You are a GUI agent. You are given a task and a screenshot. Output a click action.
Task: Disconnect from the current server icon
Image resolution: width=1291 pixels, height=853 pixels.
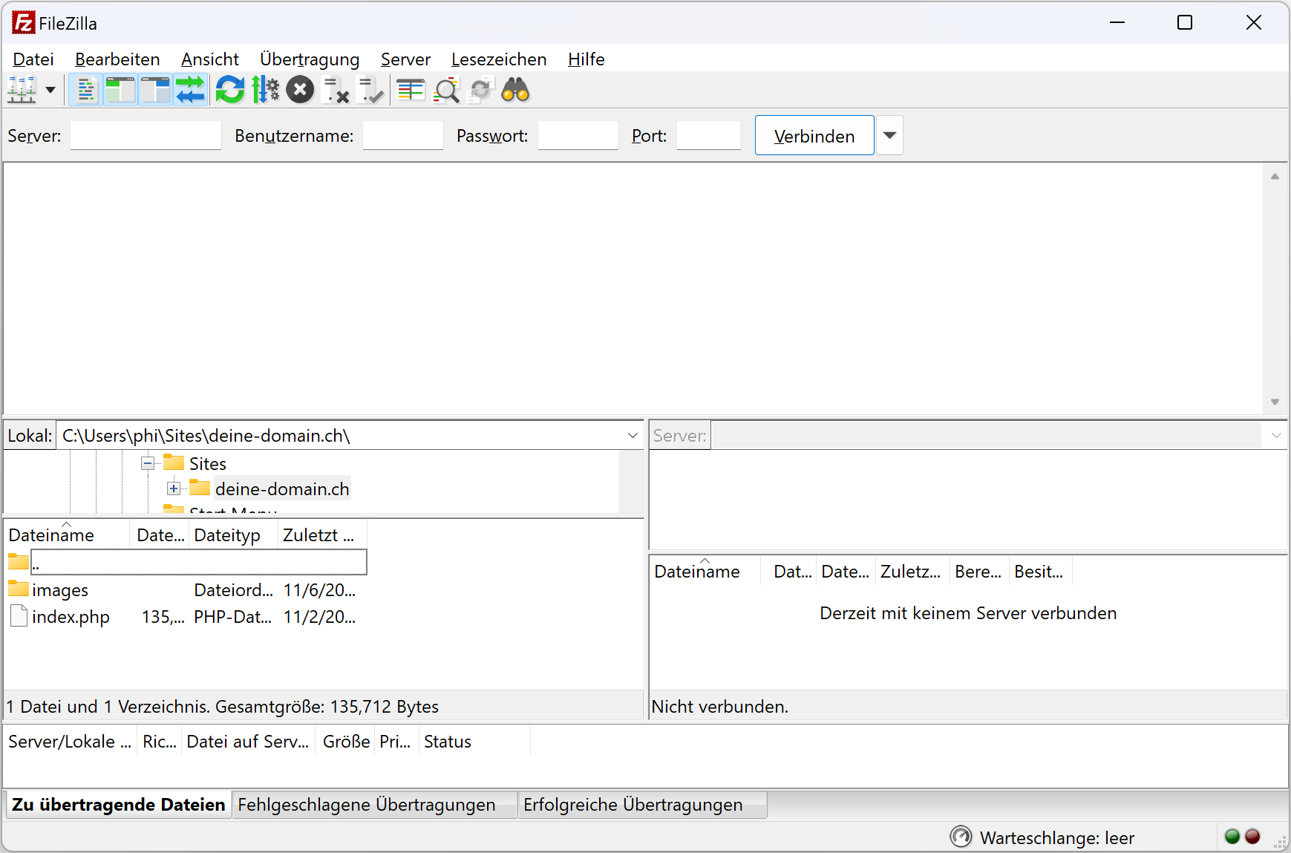(x=336, y=90)
